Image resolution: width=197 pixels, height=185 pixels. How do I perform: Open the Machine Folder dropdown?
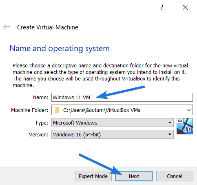189,110
